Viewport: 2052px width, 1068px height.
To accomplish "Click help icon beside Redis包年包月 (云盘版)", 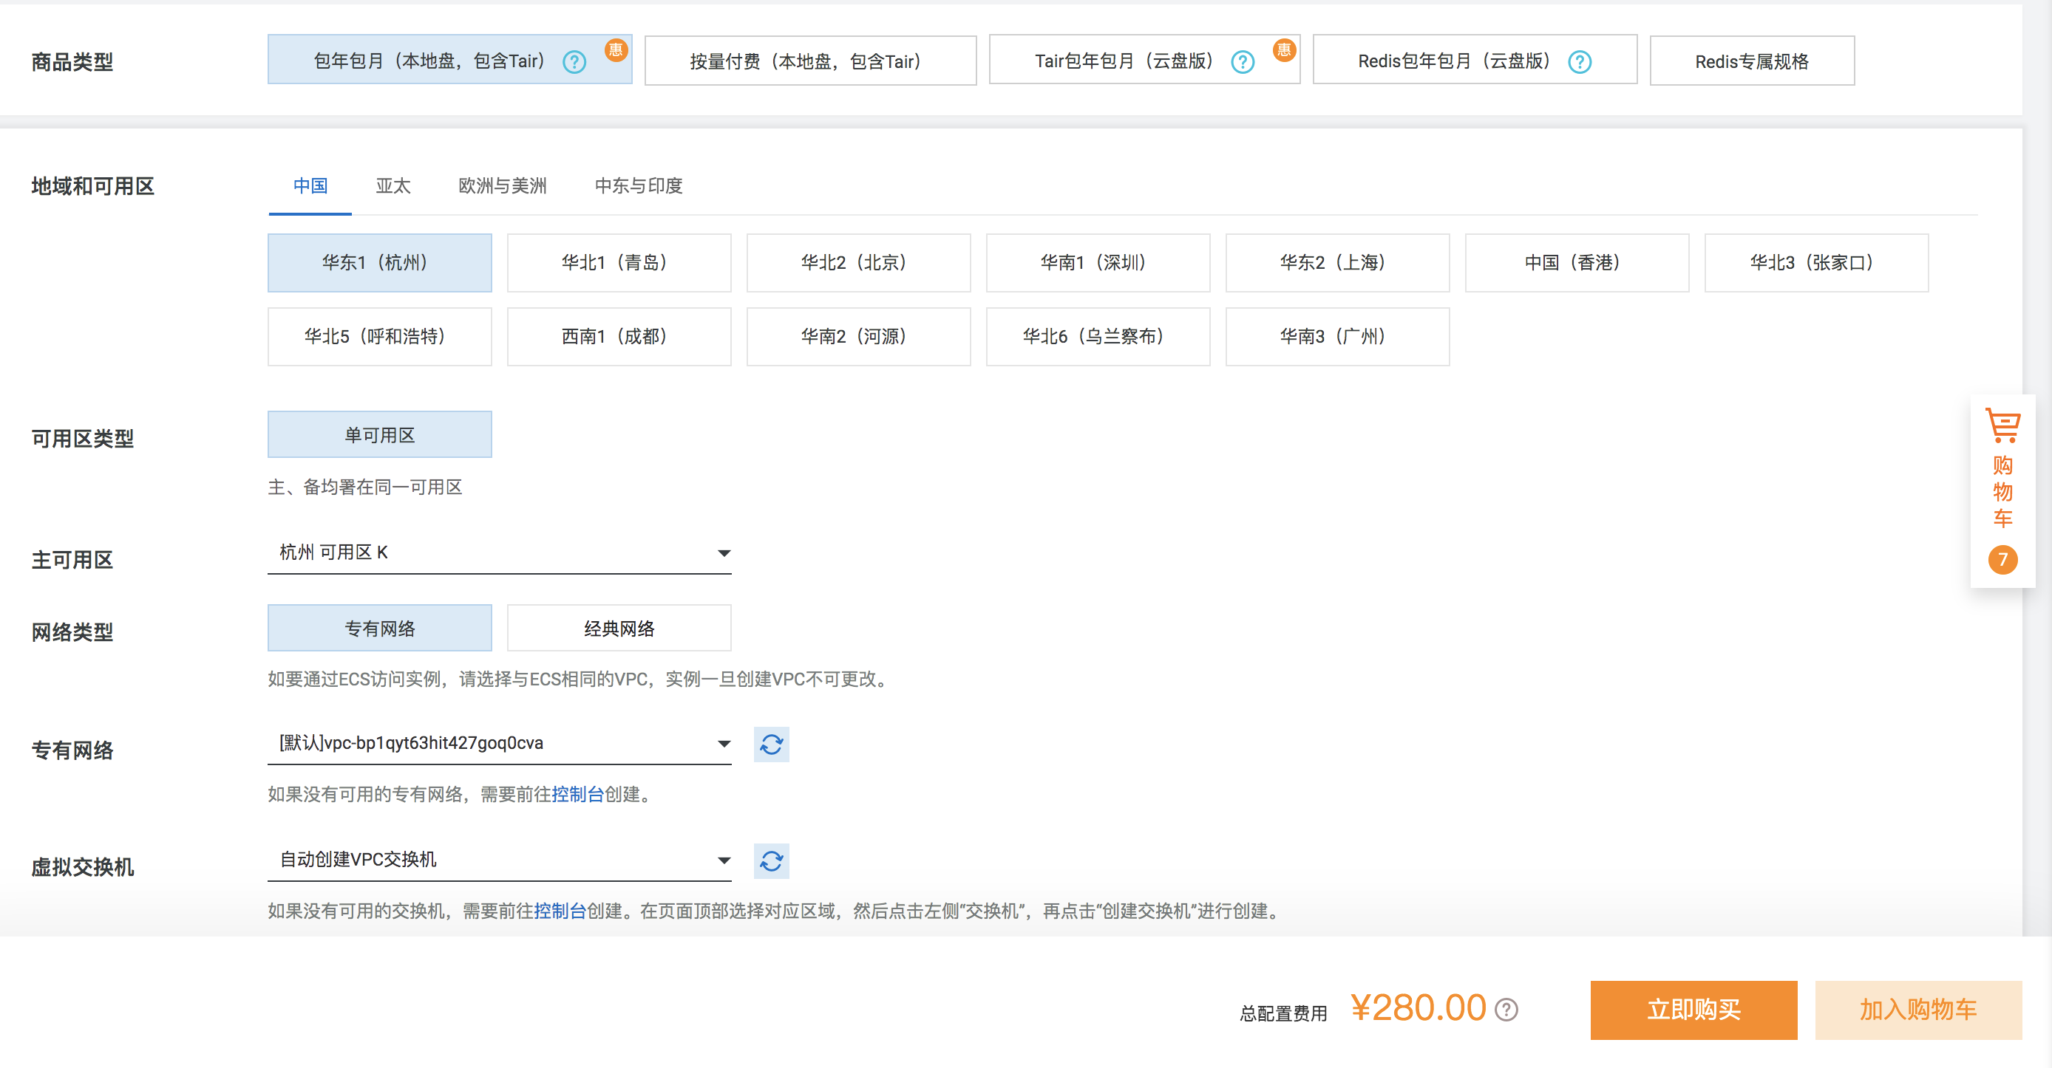I will [1579, 61].
